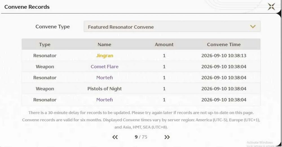Click the amount in Jingran row
This screenshot has width=282, height=147.
pyautogui.click(x=164, y=56)
